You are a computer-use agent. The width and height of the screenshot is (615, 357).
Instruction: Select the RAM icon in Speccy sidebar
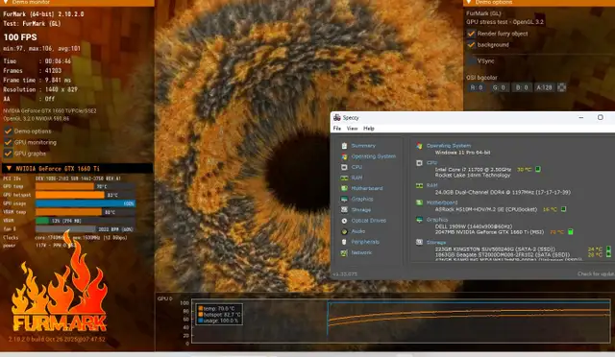344,178
